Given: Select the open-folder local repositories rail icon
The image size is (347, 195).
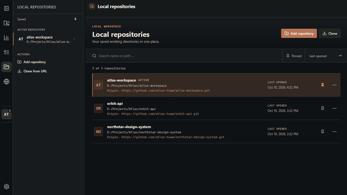Looking at the screenshot, I should pyautogui.click(x=7, y=67).
